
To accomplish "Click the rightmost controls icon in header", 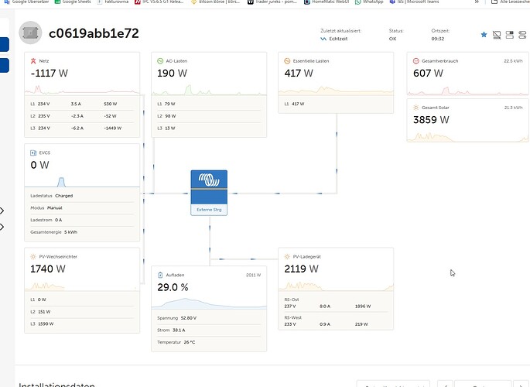I will point(522,35).
